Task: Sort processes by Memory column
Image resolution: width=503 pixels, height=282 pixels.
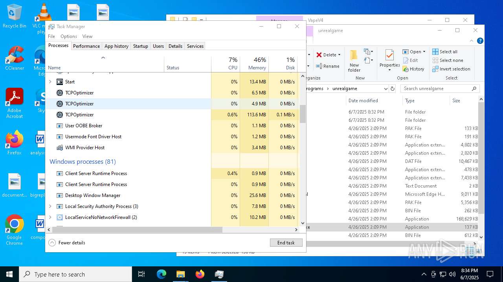Action: pos(254,64)
